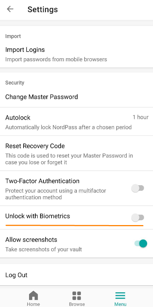Tap the Menu hamburger icon
Image resolution: width=153 pixels, height=307 pixels.
tap(120, 296)
